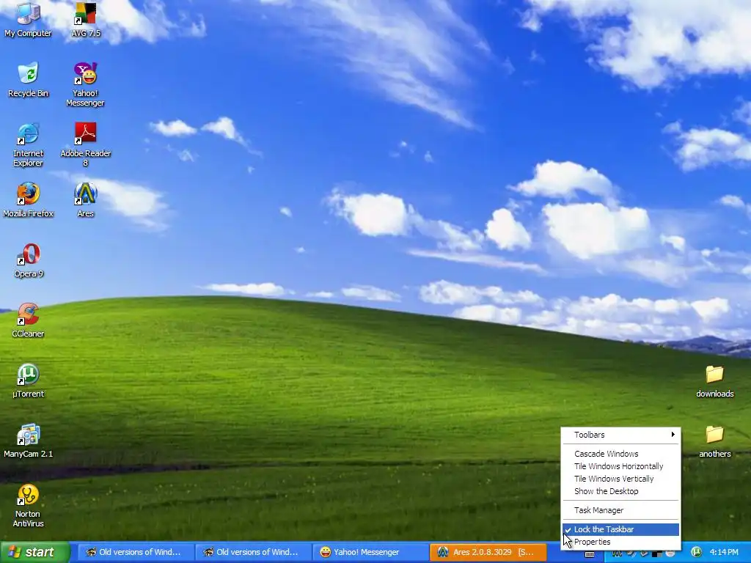The image size is (751, 563).
Task: Select the Internet Explorer desktop icon
Action: tap(28, 144)
